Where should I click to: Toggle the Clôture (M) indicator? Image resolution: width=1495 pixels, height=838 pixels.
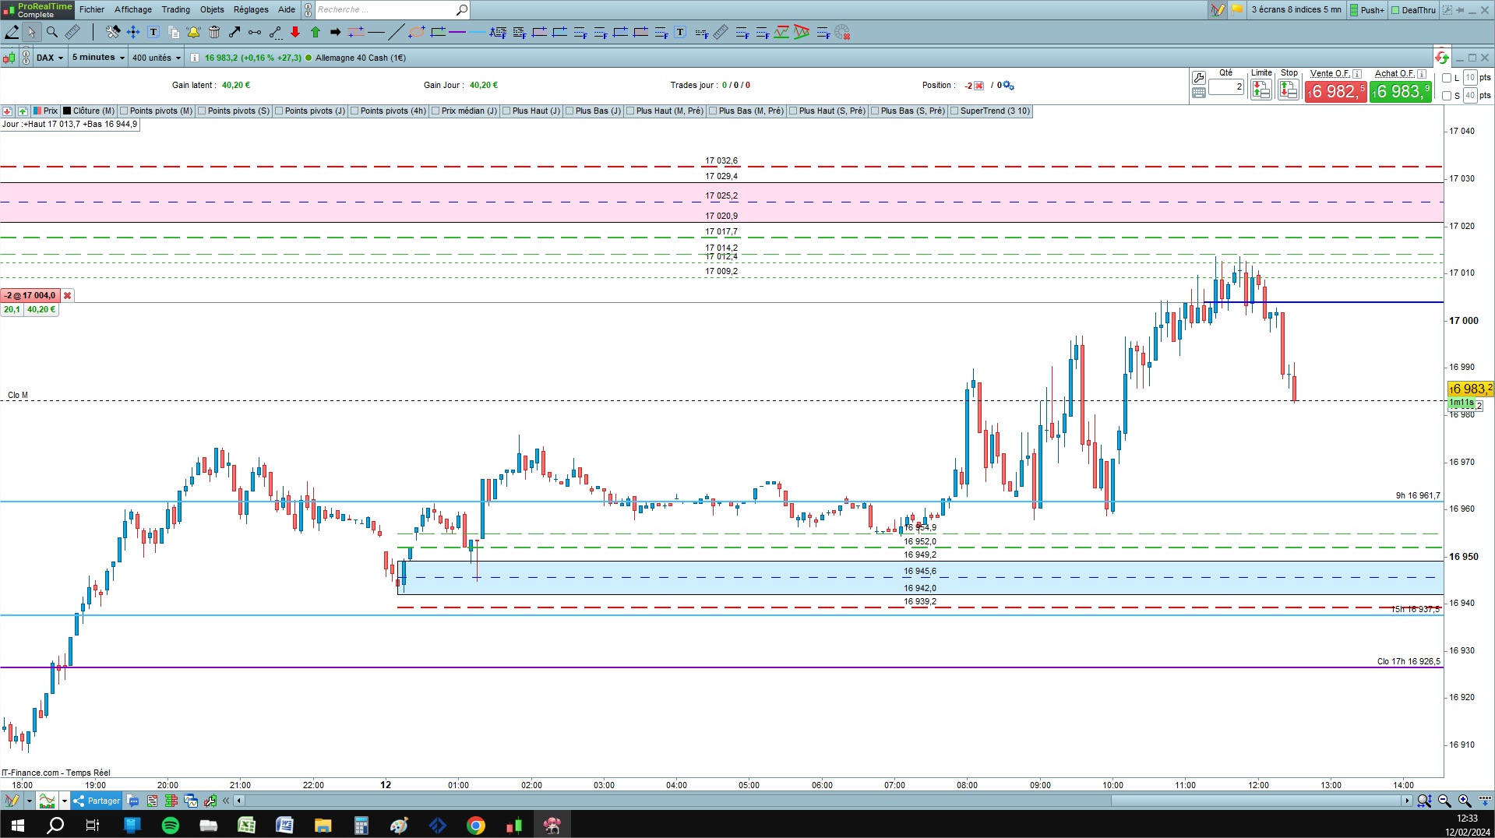[x=89, y=111]
